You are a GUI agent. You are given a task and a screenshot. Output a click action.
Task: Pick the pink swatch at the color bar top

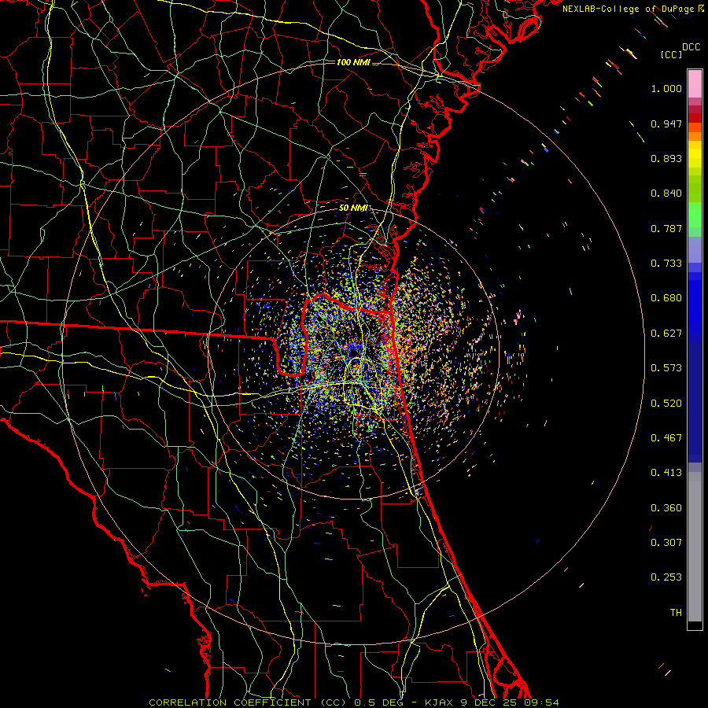pos(695,84)
